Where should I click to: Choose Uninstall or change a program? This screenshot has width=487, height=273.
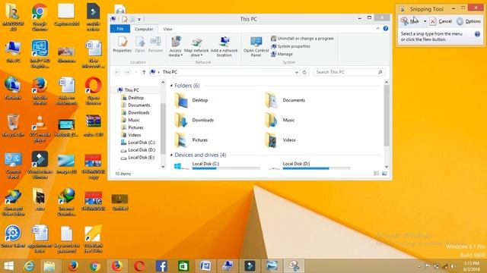click(x=302, y=39)
